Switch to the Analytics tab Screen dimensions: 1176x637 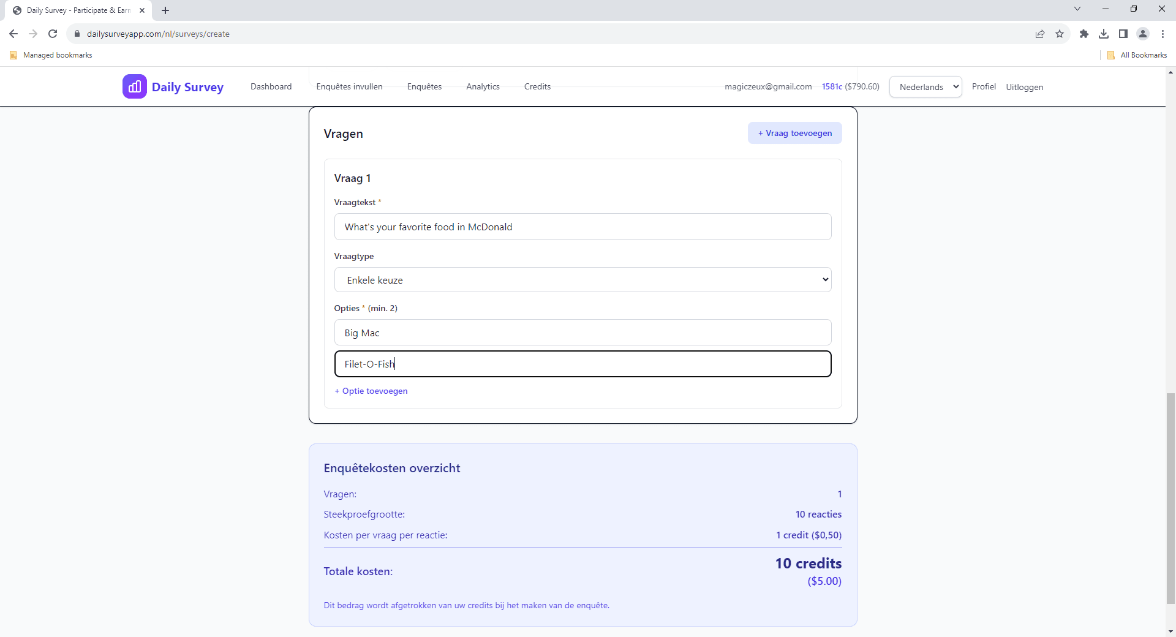483,86
